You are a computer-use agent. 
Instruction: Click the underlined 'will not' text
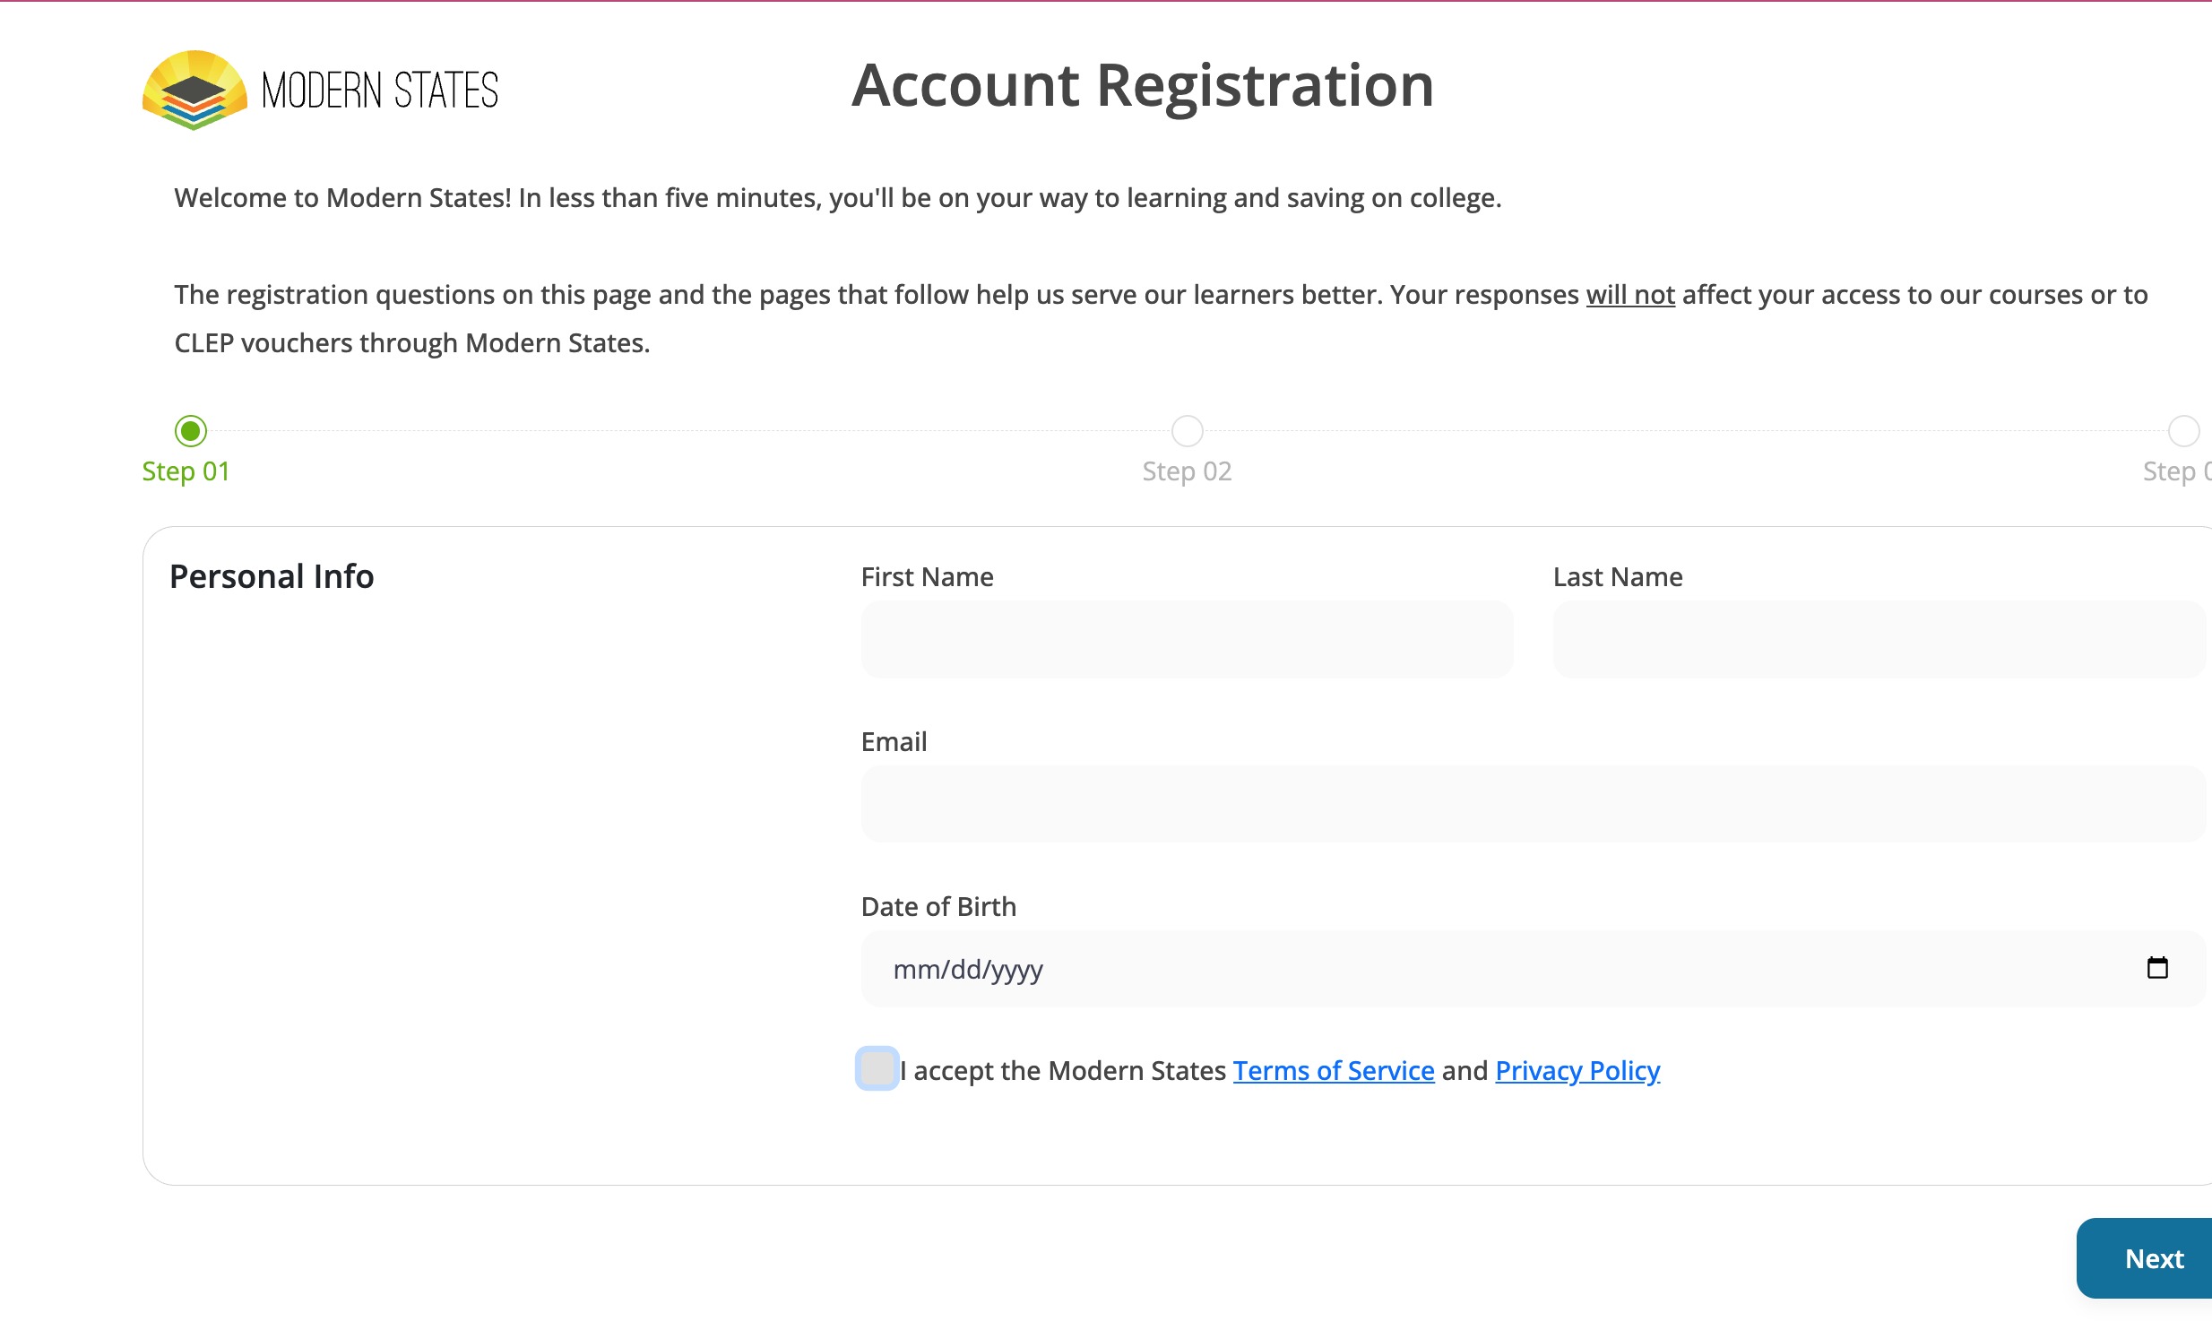(x=1629, y=294)
